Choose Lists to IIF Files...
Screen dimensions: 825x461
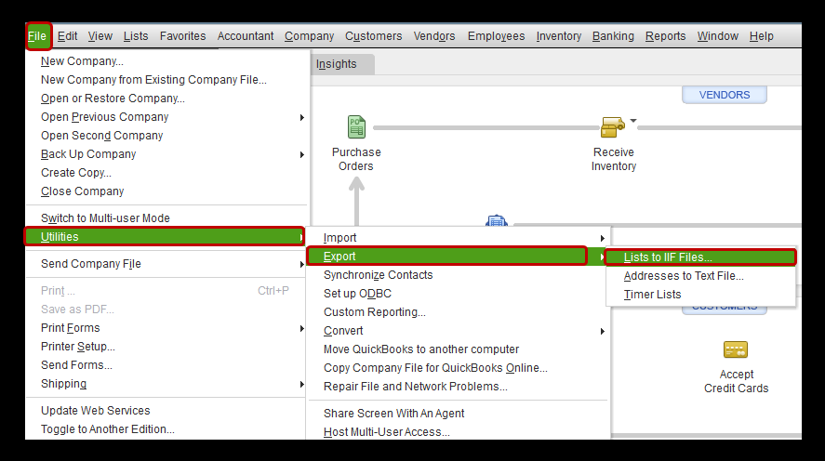tap(700, 257)
